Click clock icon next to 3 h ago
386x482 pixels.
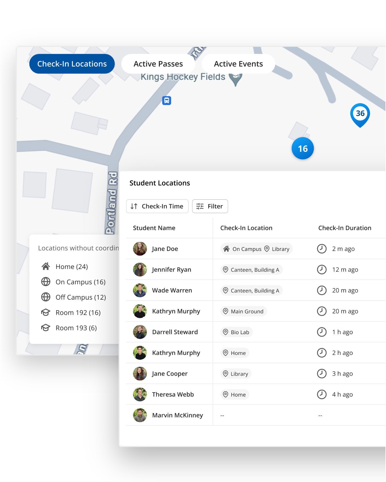click(322, 373)
